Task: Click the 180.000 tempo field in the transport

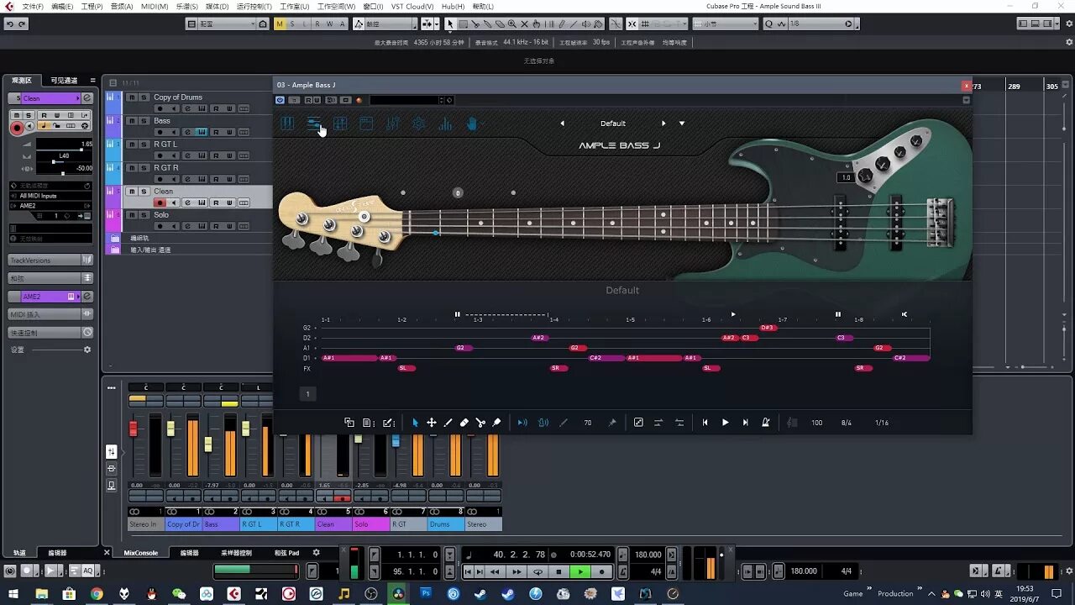Action: point(647,554)
